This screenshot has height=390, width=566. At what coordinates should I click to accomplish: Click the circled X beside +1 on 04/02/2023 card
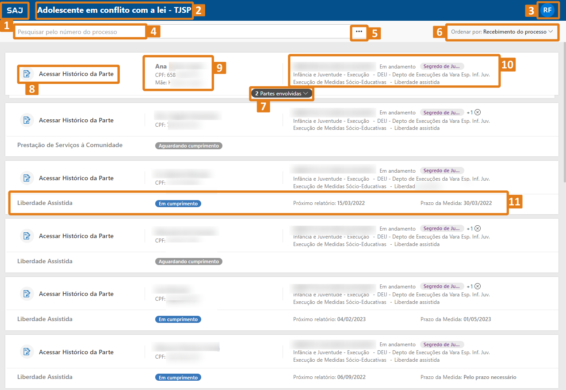pyautogui.click(x=478, y=286)
